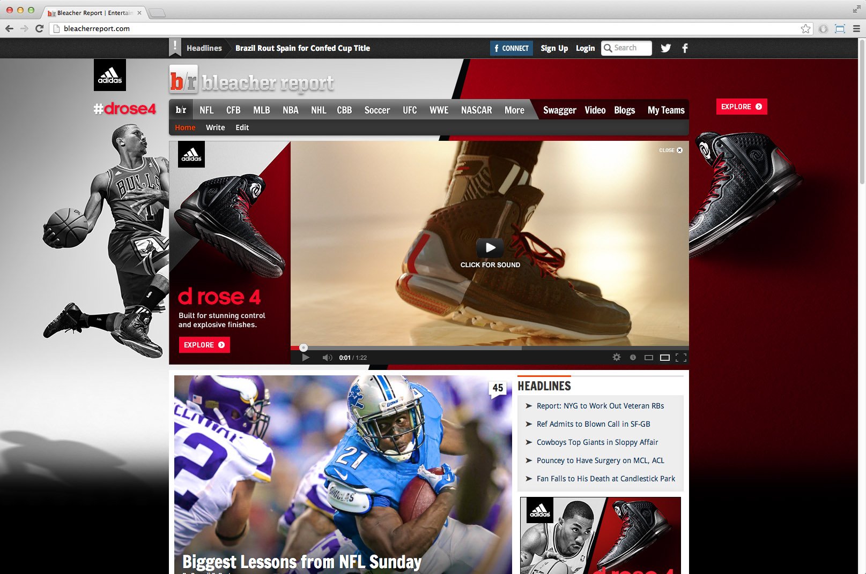Open the NASCAR section in the navigation
The width and height of the screenshot is (866, 574).
pos(477,110)
